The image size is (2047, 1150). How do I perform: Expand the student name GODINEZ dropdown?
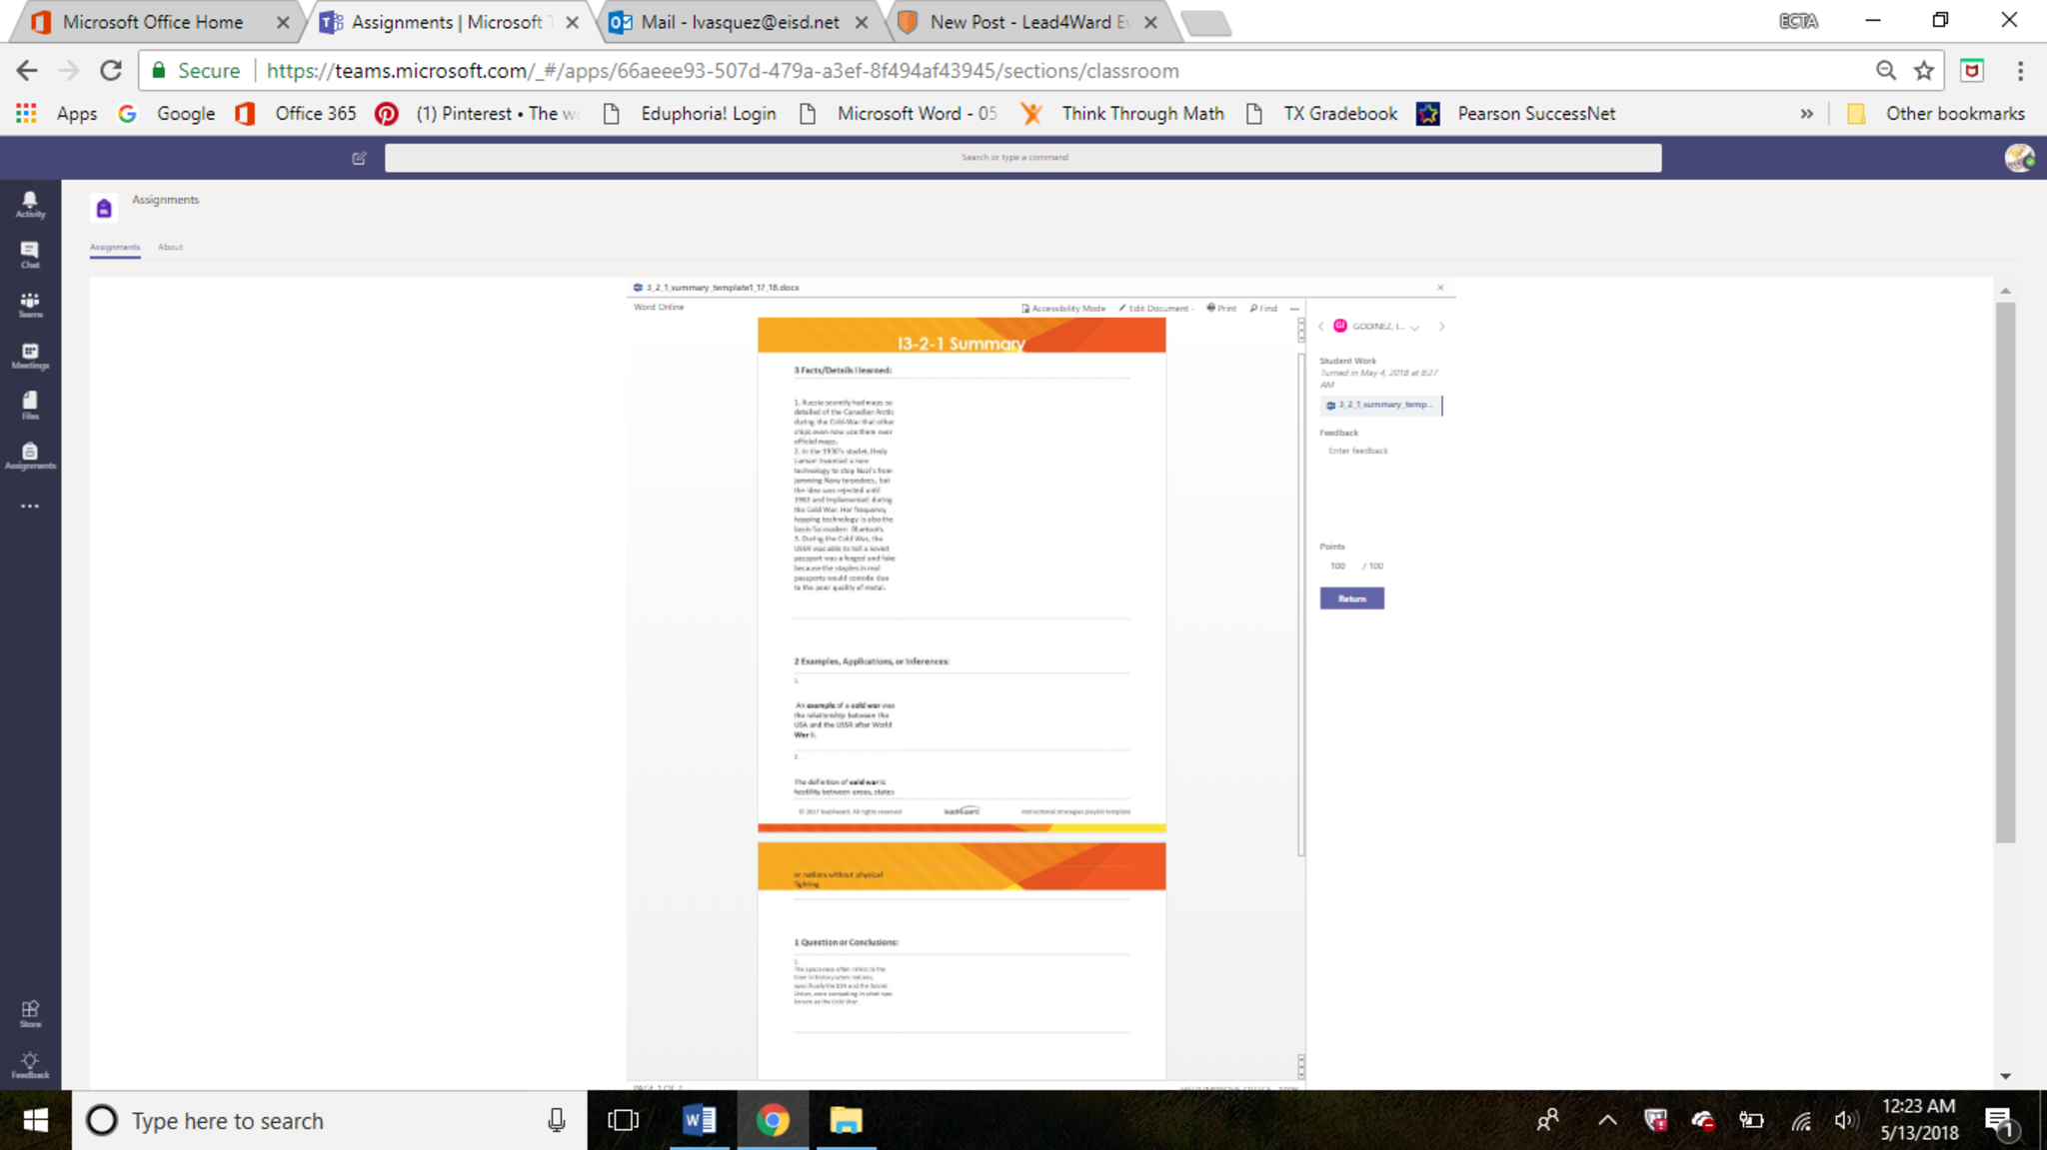[1414, 327]
